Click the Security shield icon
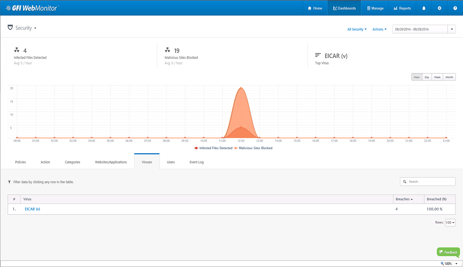463x267 pixels. (x=10, y=28)
